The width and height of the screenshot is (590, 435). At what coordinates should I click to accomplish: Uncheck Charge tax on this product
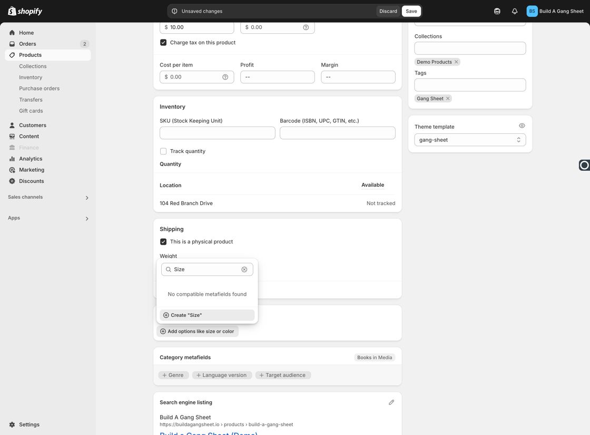(x=163, y=43)
